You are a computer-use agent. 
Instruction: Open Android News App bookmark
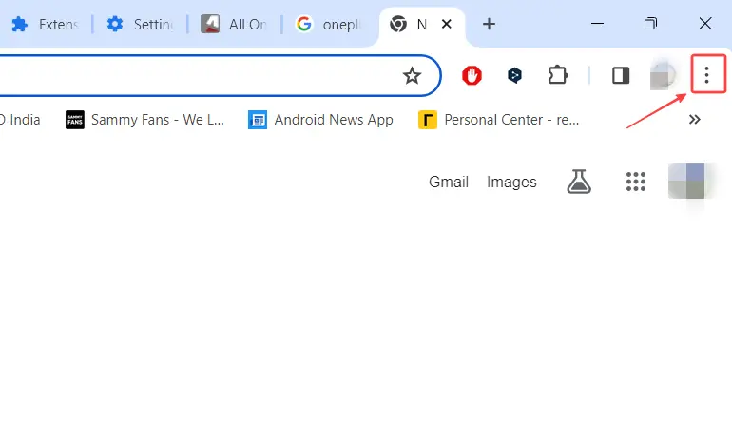321,120
